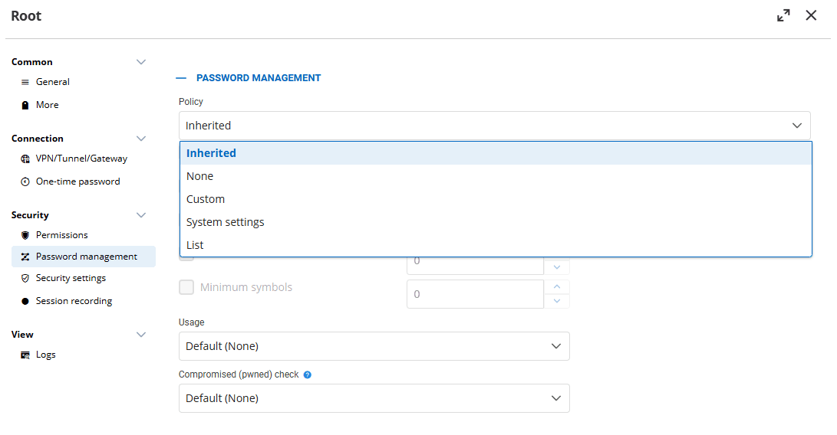
Task: Open the Usage dropdown
Action: coord(374,346)
